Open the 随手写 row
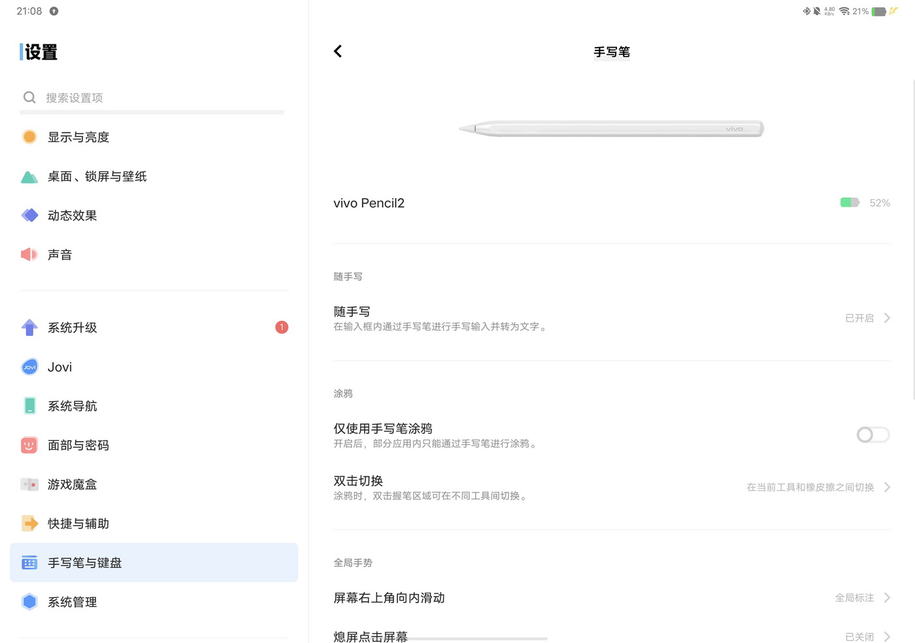 [612, 318]
